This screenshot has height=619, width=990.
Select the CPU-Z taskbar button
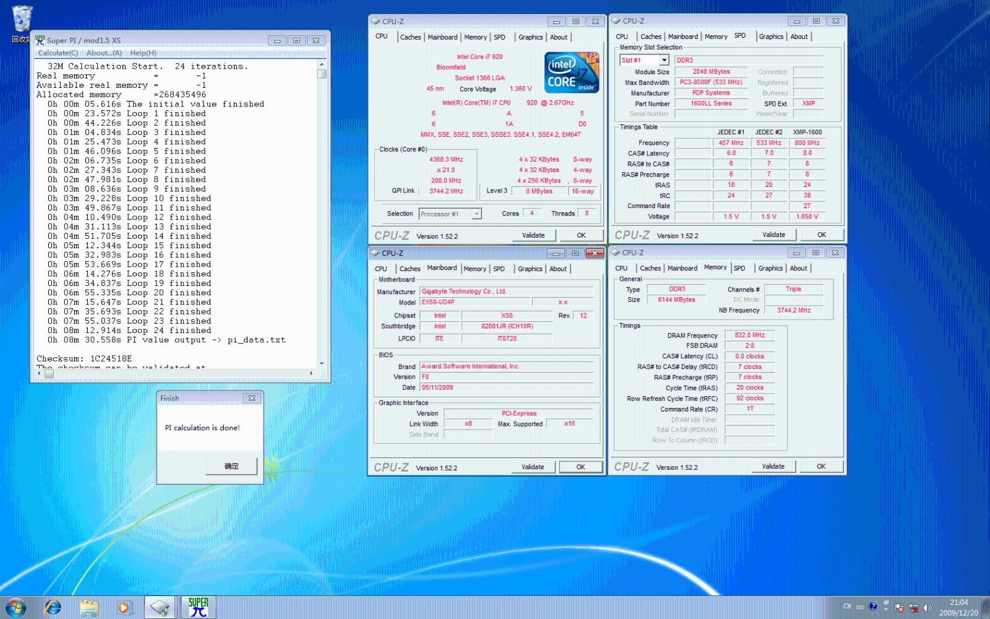click(160, 608)
